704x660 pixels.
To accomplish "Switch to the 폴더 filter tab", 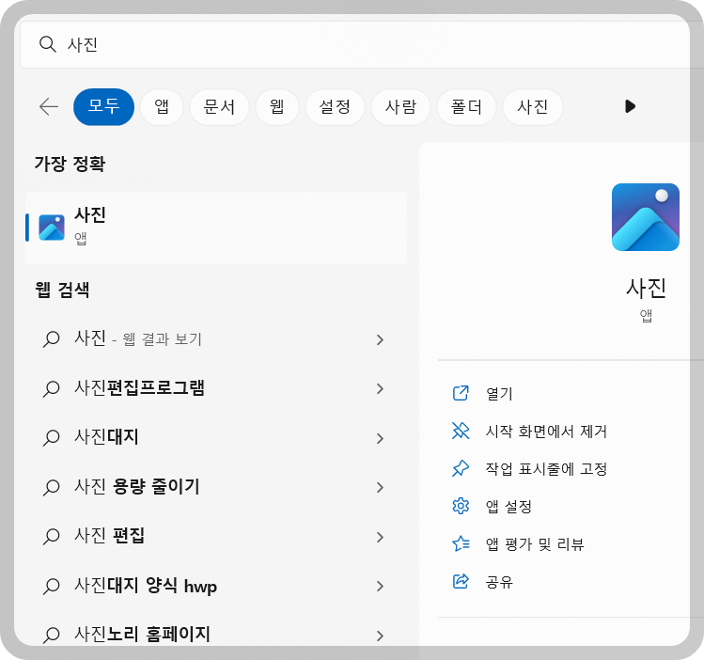I will point(466,107).
